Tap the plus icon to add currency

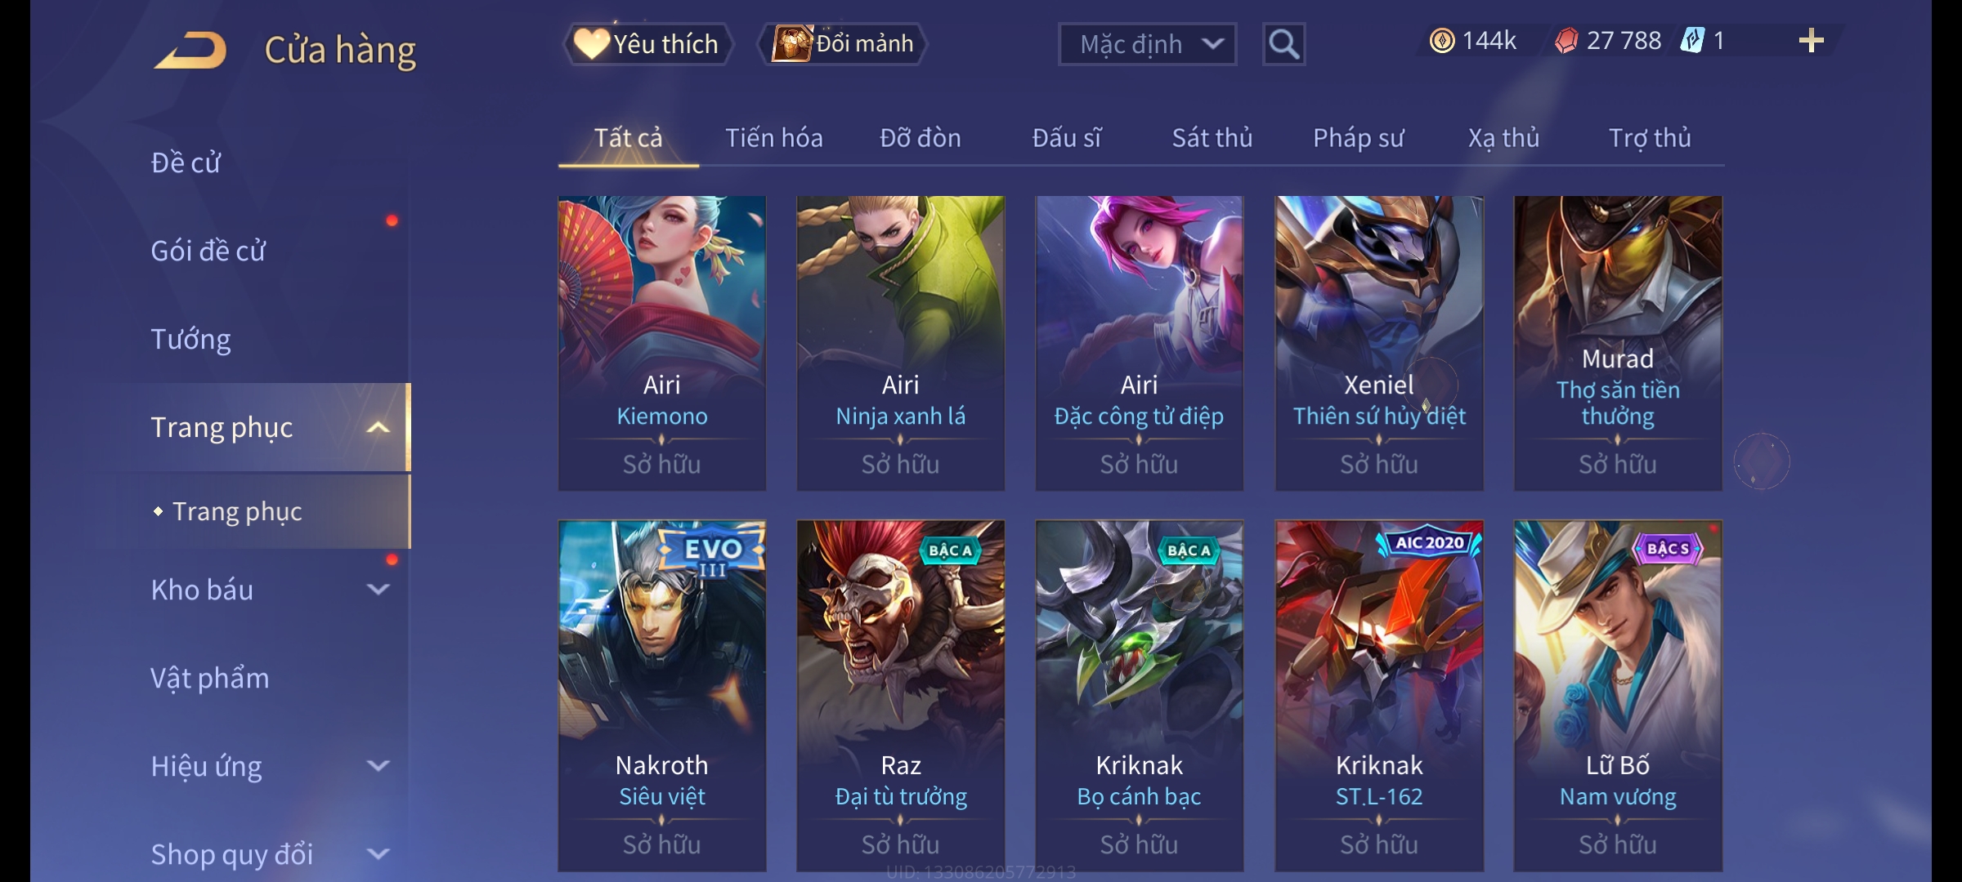(1812, 41)
